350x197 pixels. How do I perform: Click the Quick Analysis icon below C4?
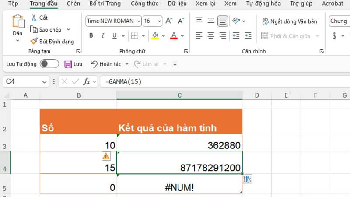(248, 179)
